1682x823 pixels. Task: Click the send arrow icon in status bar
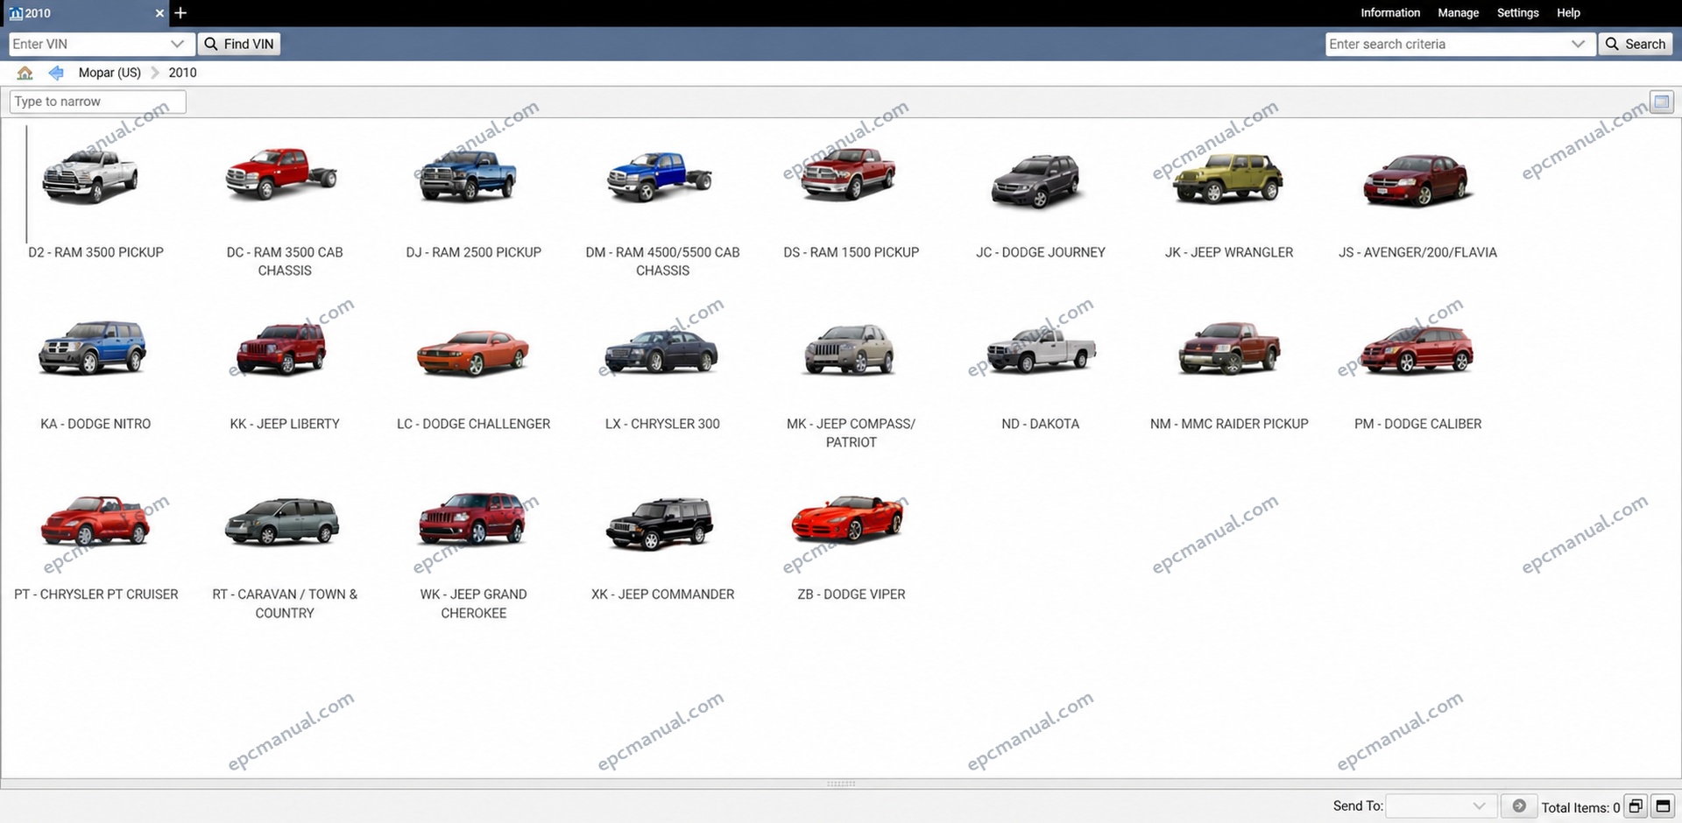1519,806
